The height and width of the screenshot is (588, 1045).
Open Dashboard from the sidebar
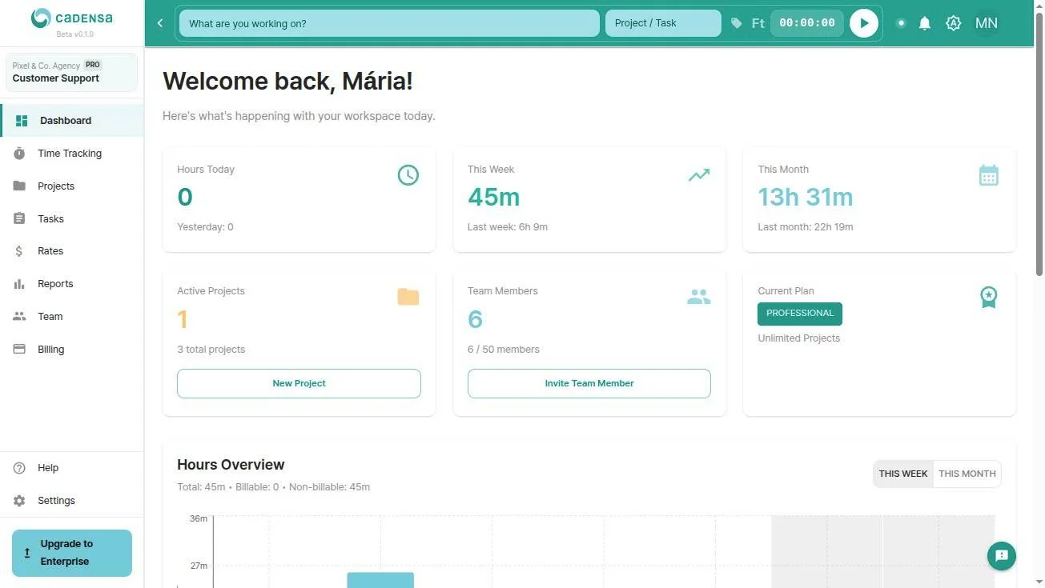click(x=72, y=121)
